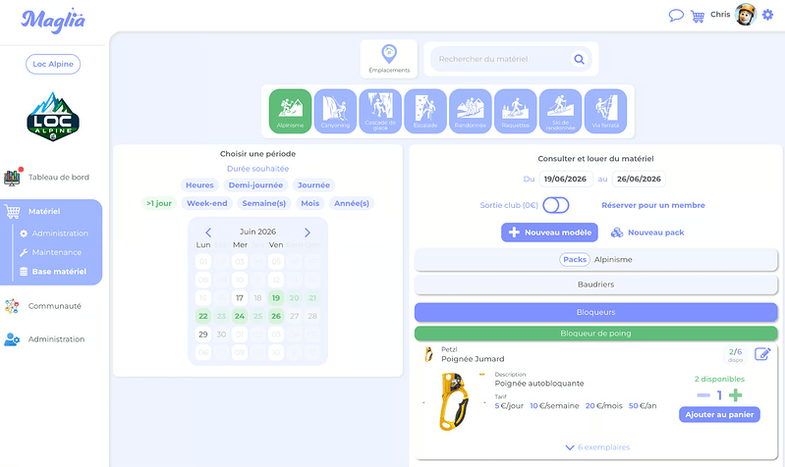
Task: Select the Demi-journée duration option
Action: (x=255, y=185)
